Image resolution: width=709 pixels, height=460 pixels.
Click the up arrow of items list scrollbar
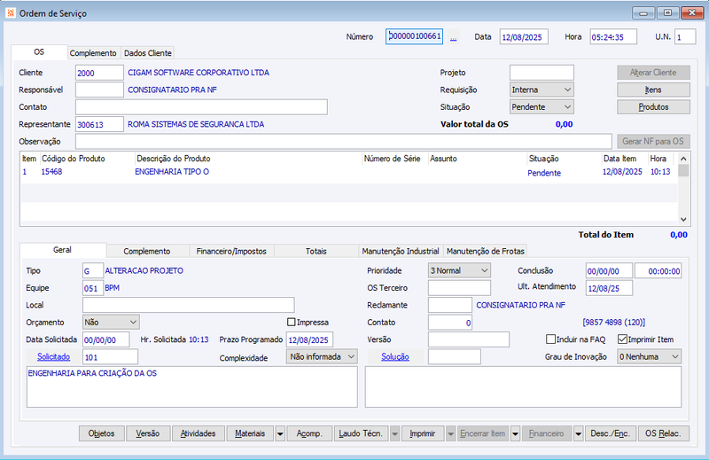[683, 159]
